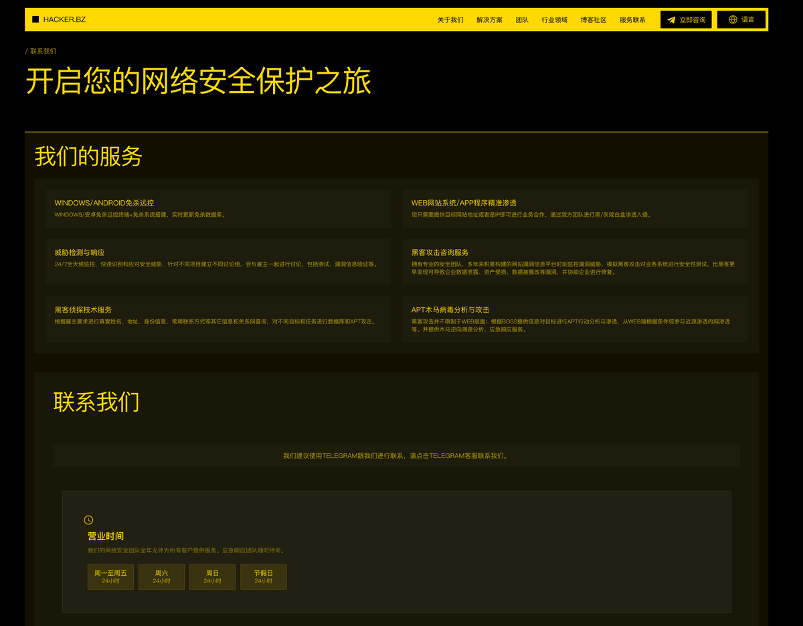Open the 黑客攻击咨询服务 service card
This screenshot has width=803, height=626.
pos(575,262)
